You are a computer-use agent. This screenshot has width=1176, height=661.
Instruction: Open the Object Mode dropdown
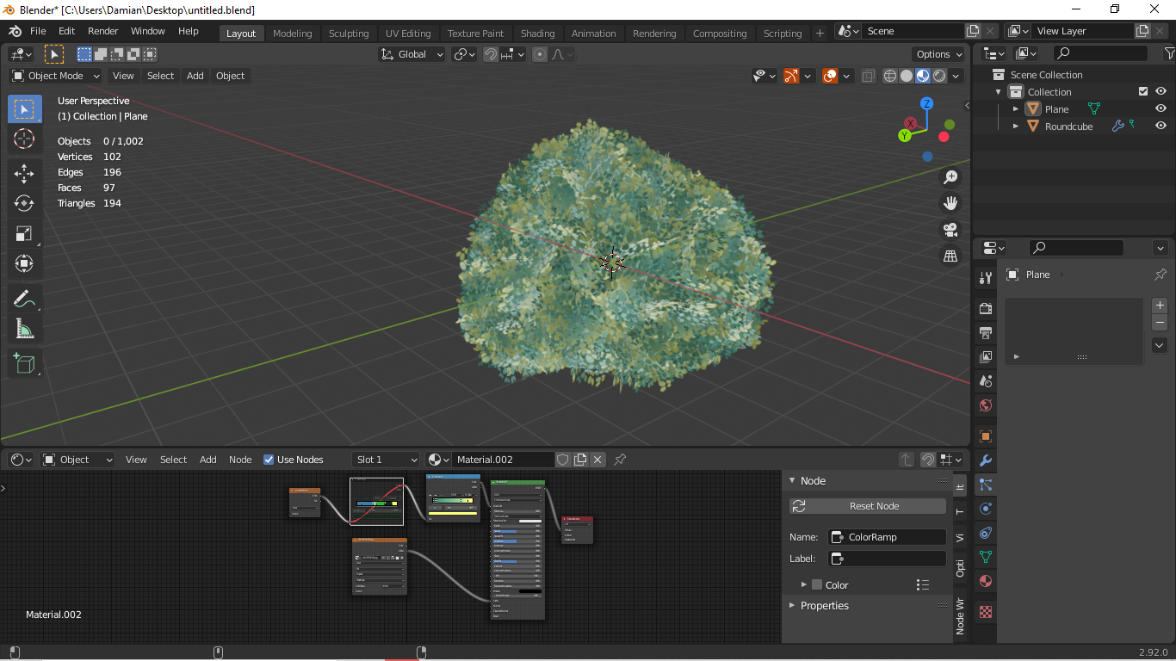pos(56,76)
